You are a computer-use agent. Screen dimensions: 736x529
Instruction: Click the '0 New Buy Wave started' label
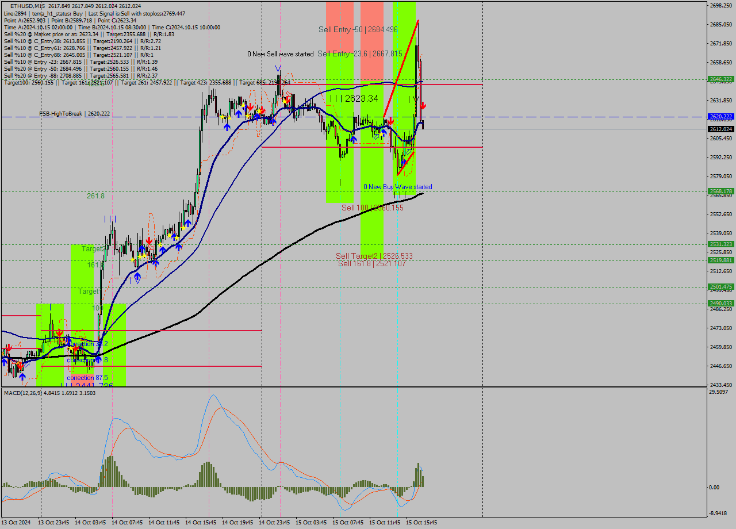point(398,187)
